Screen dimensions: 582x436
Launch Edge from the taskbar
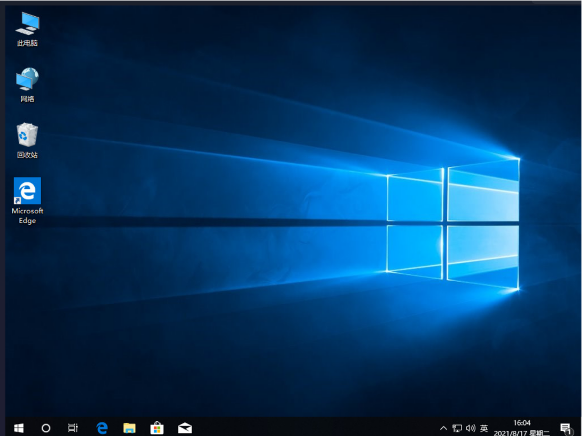point(102,428)
